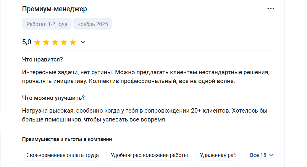
Task: Click the fourth rating star
Action: tap(64, 42)
